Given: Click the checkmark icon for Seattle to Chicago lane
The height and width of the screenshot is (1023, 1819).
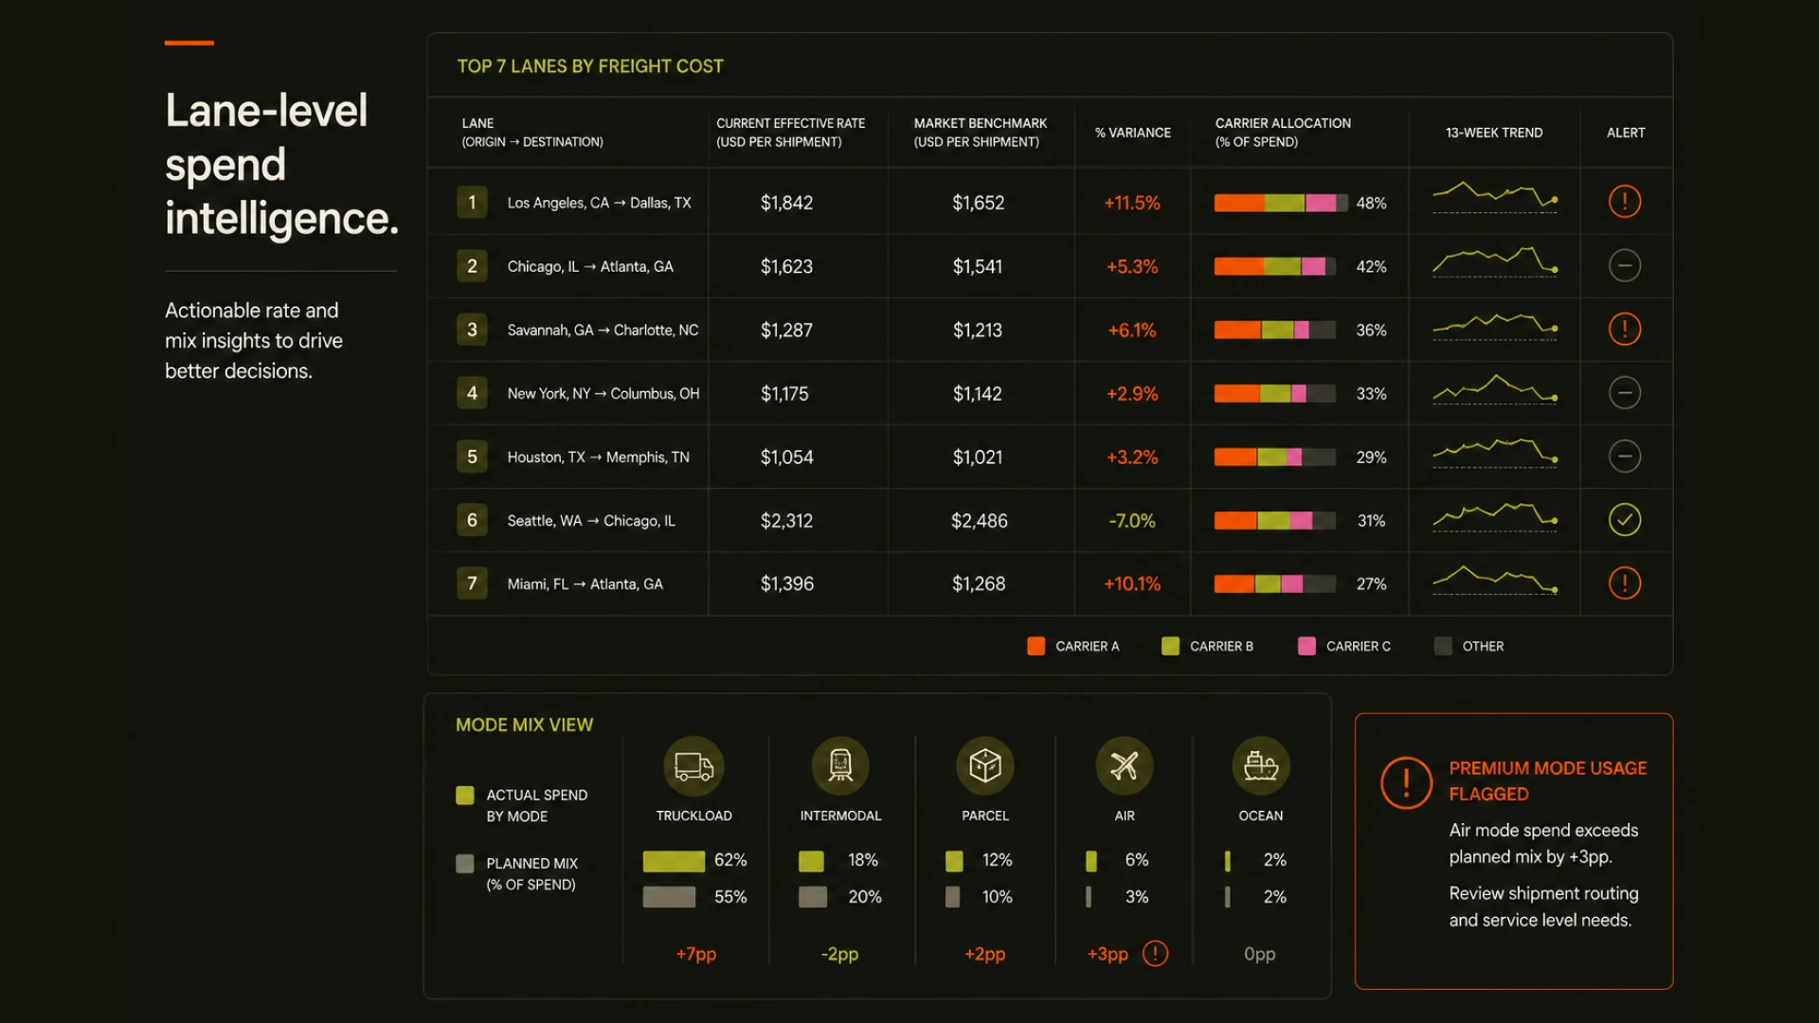Looking at the screenshot, I should tap(1624, 519).
